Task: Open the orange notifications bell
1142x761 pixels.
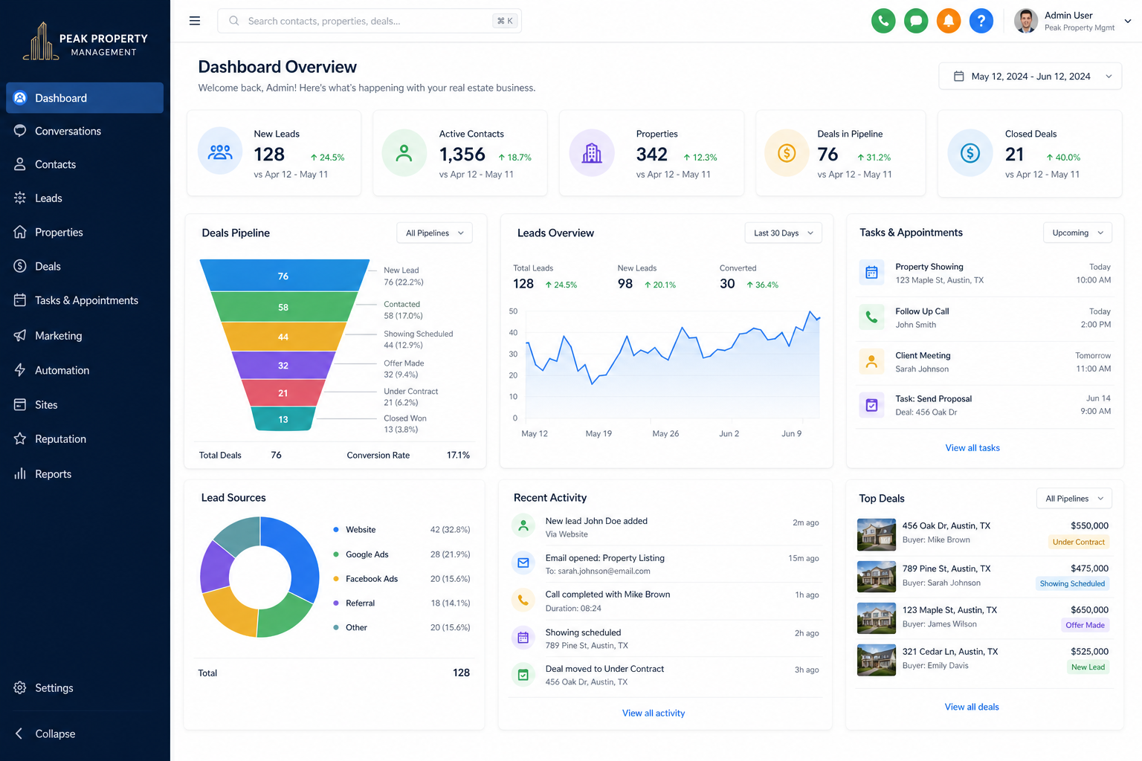Action: [x=949, y=21]
